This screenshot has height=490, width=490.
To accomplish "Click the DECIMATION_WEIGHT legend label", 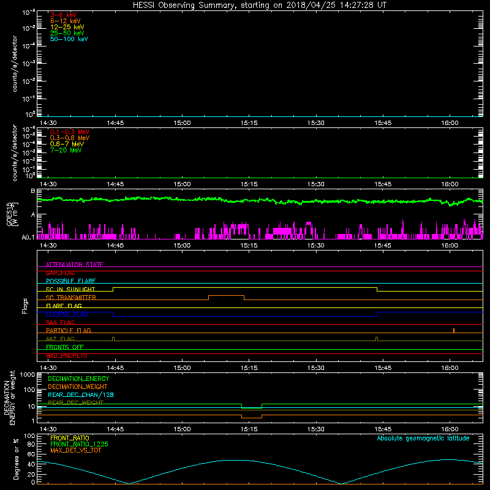I will tap(78, 387).
